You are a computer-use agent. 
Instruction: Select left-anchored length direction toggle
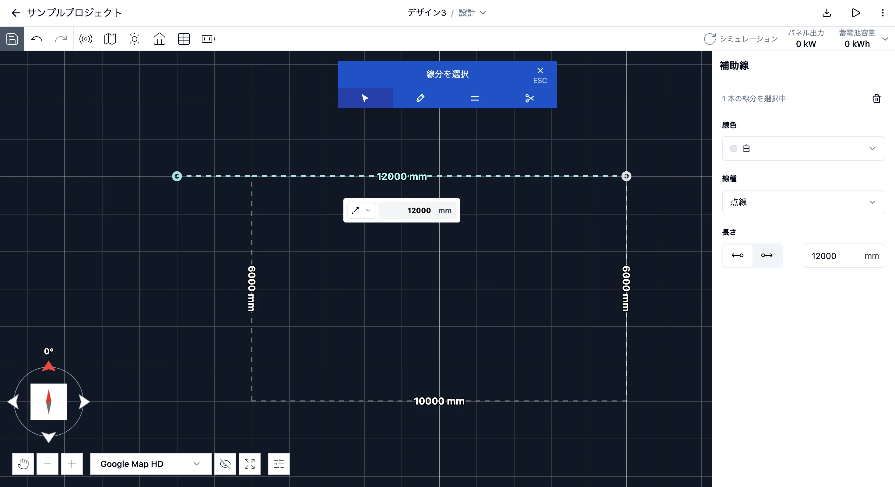tap(738, 255)
